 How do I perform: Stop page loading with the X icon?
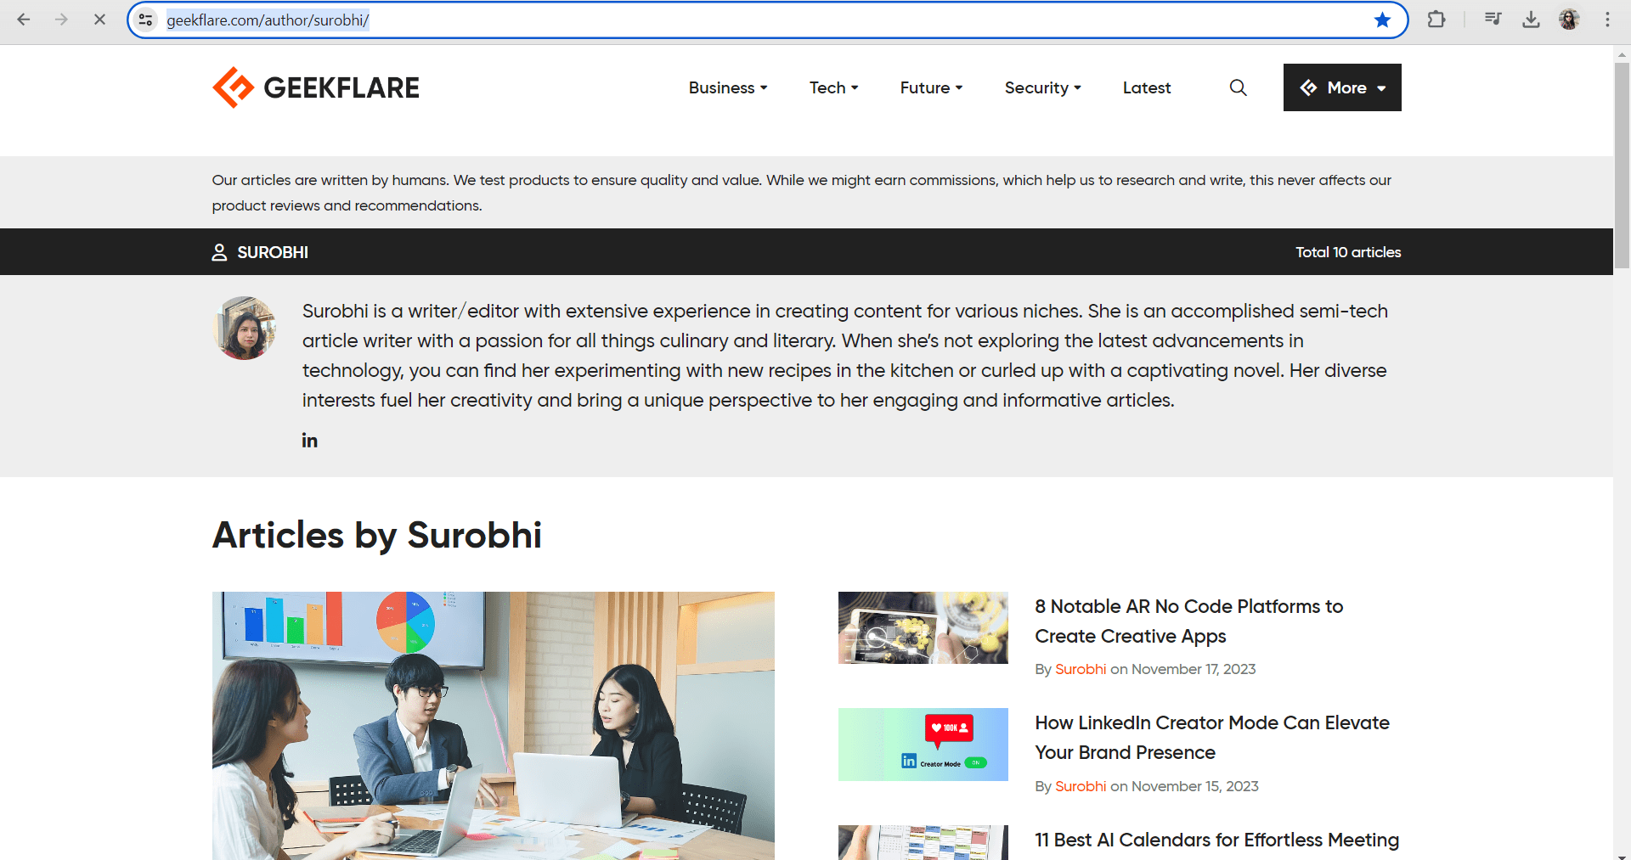coord(99,20)
